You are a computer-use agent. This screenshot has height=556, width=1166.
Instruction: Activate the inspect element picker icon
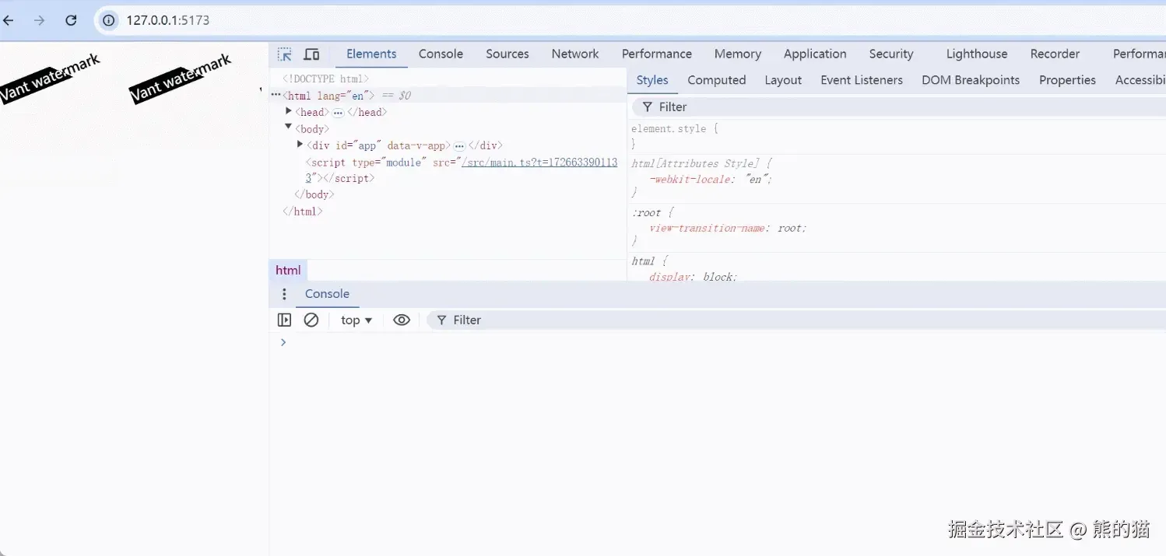(x=285, y=54)
